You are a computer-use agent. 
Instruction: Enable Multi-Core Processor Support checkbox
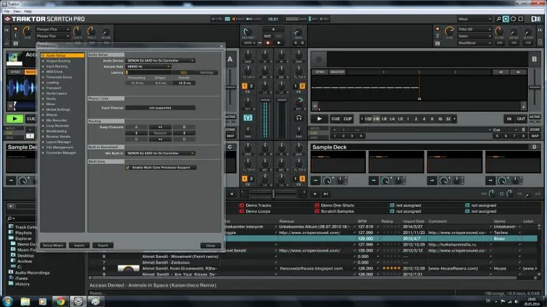[x=129, y=167]
